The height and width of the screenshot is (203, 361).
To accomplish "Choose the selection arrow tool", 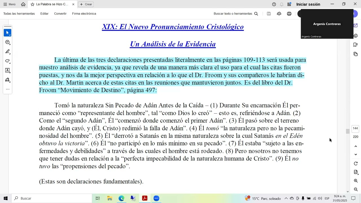I will pyautogui.click(x=8, y=33).
